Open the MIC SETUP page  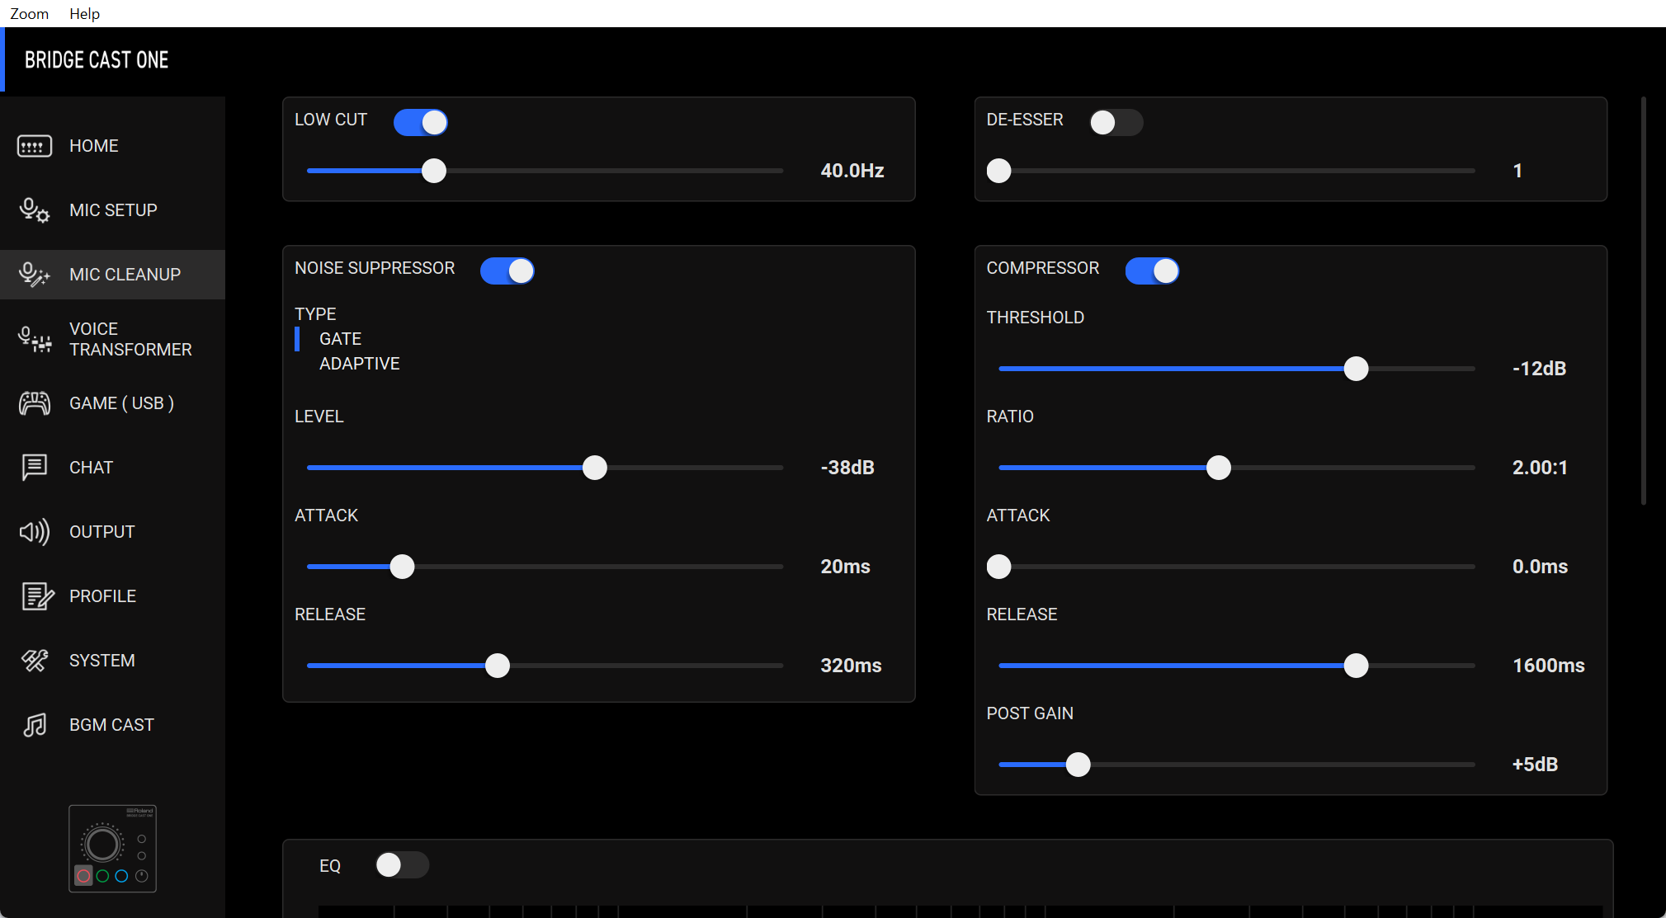point(112,210)
